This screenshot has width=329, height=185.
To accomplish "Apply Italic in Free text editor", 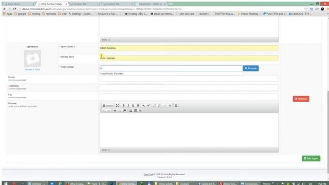I will coord(128,105).
